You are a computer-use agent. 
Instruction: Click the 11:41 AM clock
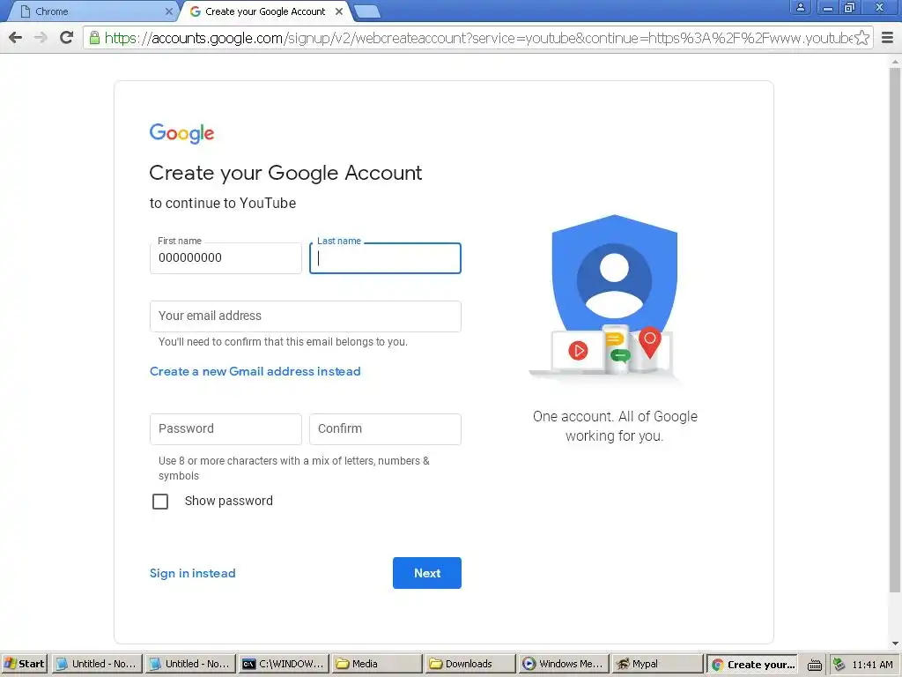(872, 665)
